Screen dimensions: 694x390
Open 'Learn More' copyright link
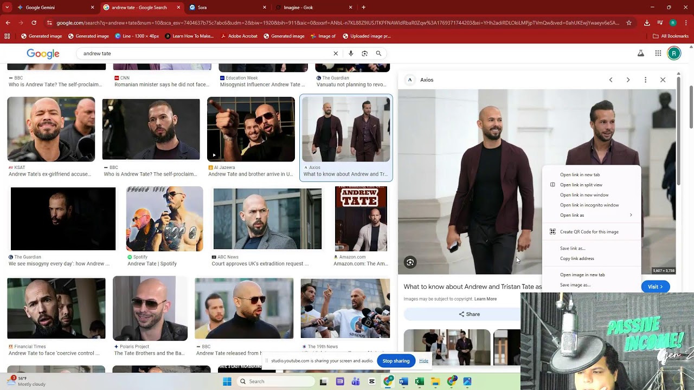[x=485, y=299]
